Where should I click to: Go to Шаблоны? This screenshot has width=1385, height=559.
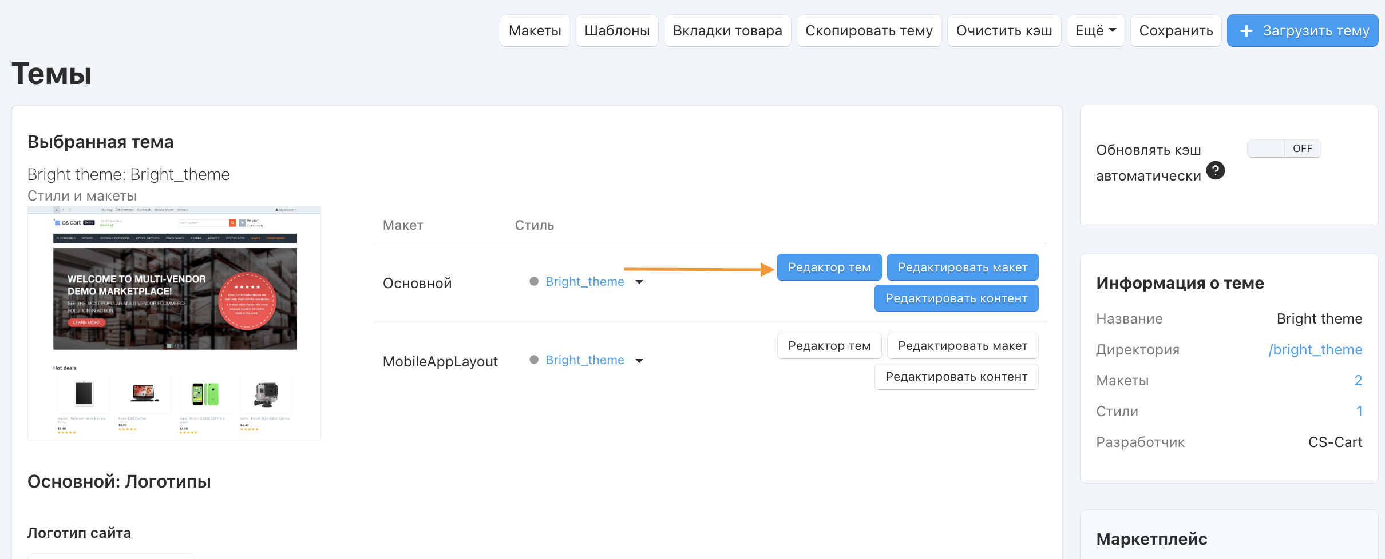tap(617, 31)
